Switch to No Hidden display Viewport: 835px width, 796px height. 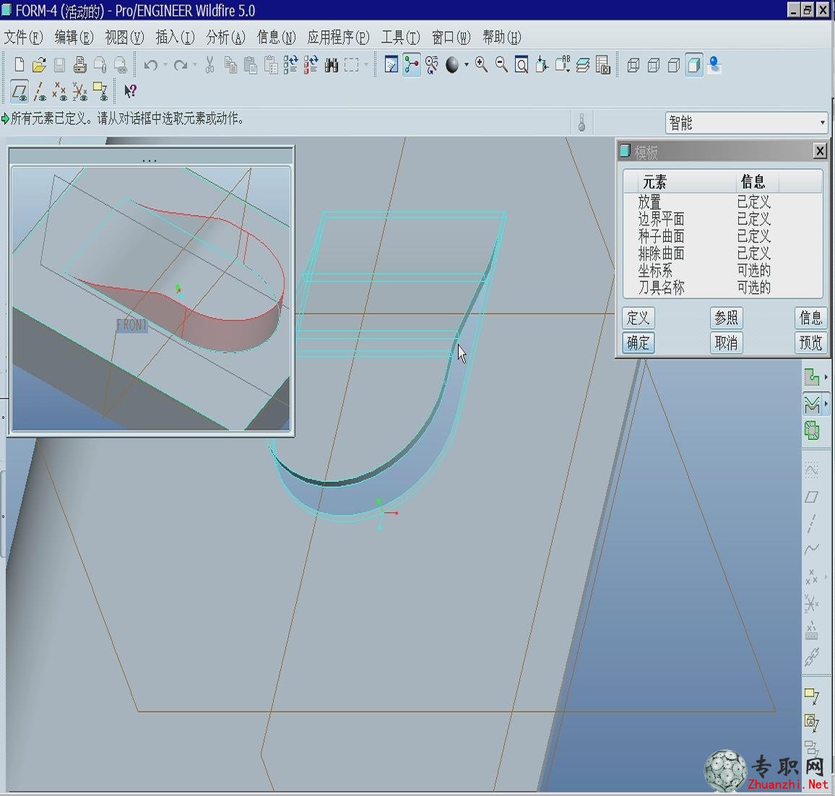pyautogui.click(x=674, y=65)
